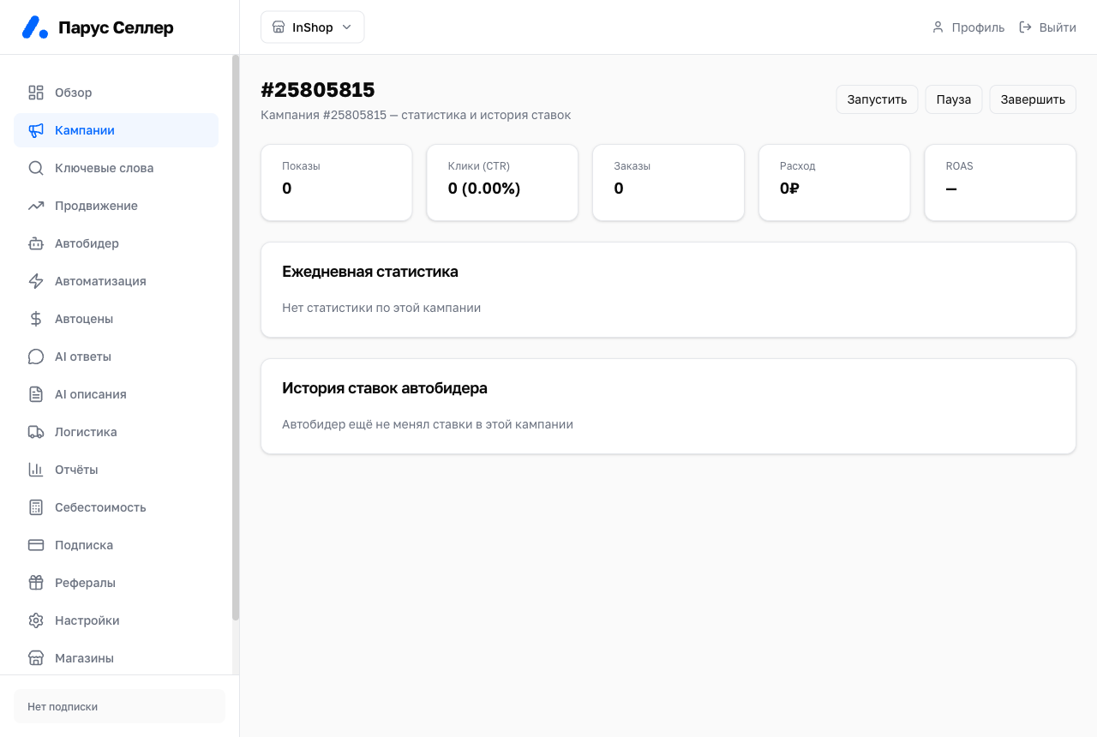This screenshot has width=1097, height=737.
Task: Go to Отчёты sidebar label
Action: tap(76, 470)
